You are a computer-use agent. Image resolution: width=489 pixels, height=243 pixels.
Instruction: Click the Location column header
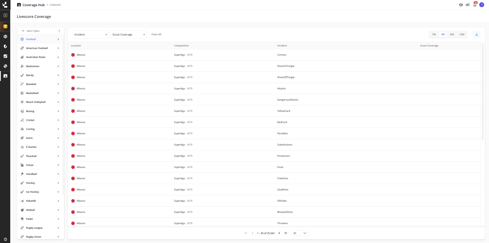76,46
